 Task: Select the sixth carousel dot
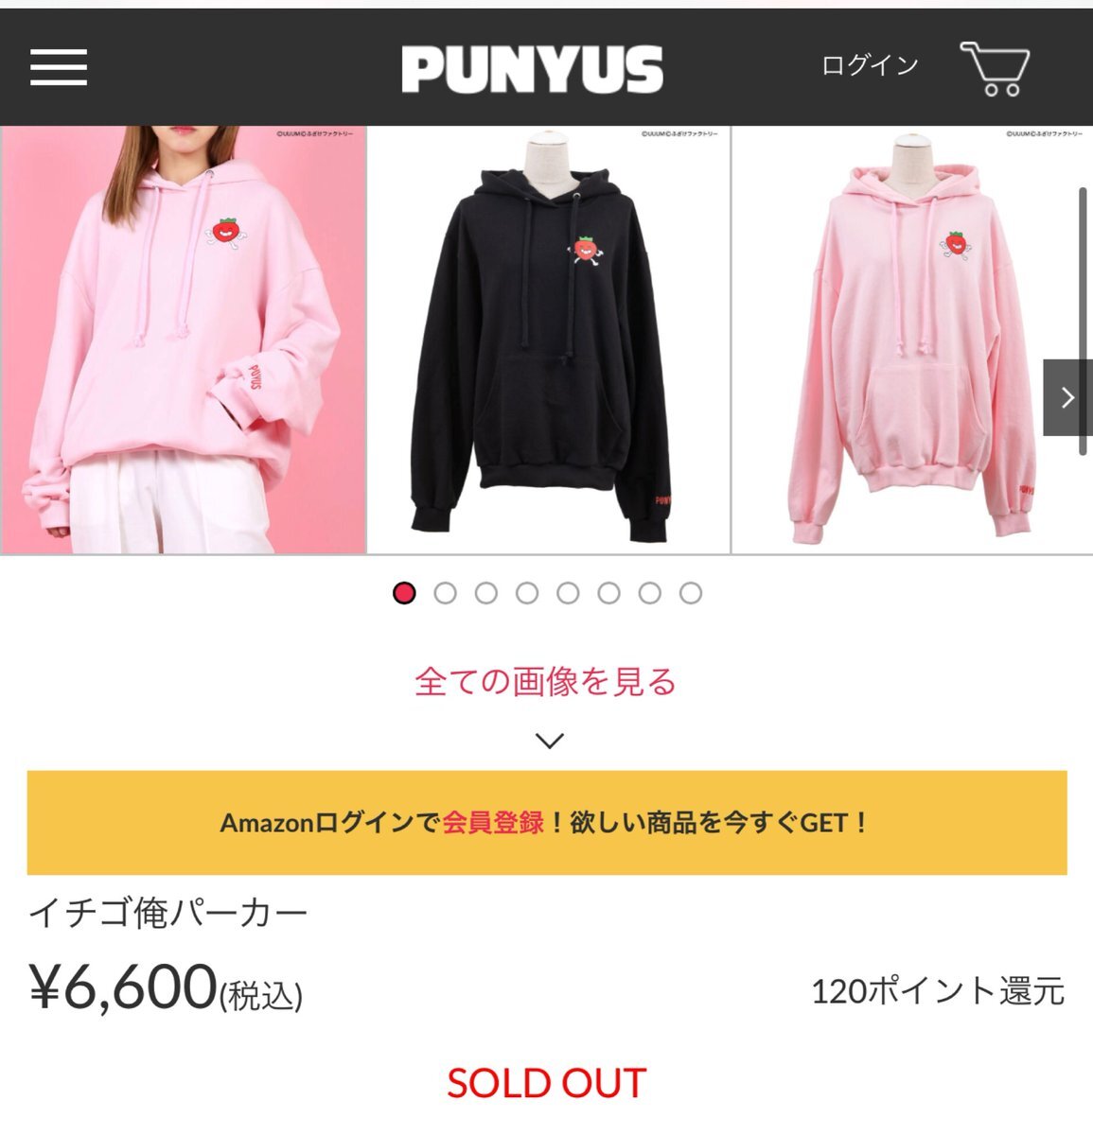pyautogui.click(x=608, y=593)
